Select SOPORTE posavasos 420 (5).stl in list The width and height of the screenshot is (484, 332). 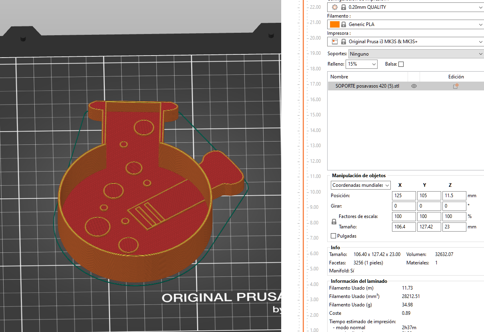tap(367, 86)
